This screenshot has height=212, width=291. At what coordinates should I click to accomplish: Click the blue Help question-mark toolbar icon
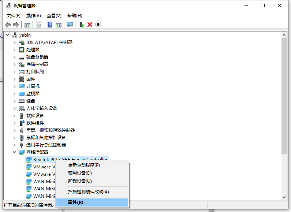50,25
